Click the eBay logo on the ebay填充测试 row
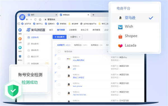Viewport: 168px width, 106px height. click(69, 59)
